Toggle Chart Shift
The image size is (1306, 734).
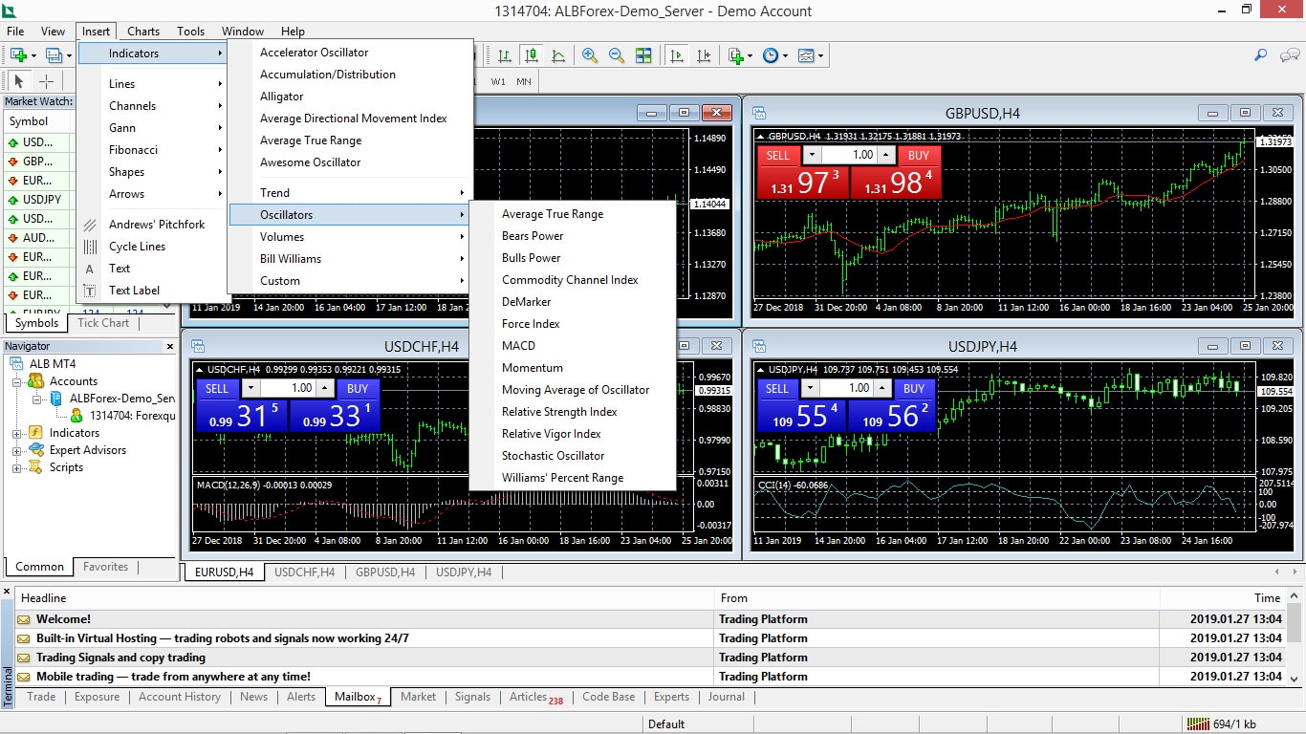coord(704,55)
